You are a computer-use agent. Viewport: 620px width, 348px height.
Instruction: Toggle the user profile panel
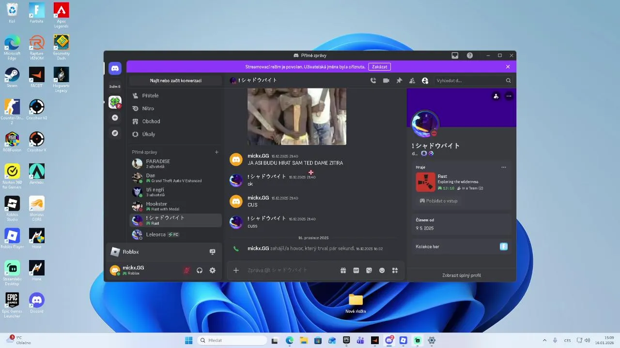tap(425, 81)
